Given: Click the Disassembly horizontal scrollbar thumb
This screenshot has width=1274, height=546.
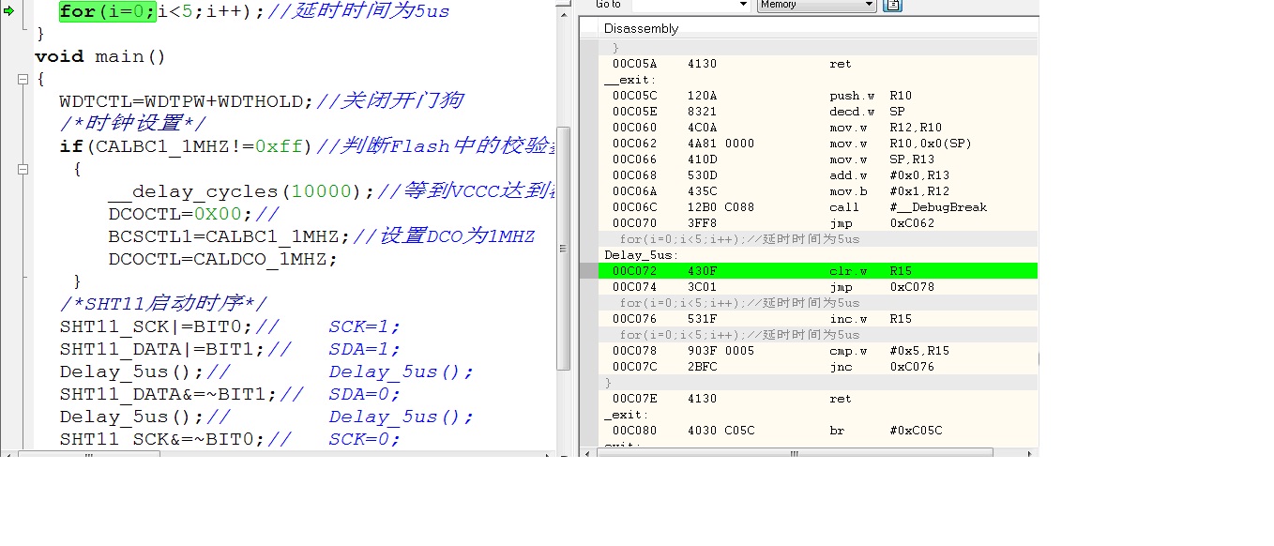Looking at the screenshot, I should 793,454.
